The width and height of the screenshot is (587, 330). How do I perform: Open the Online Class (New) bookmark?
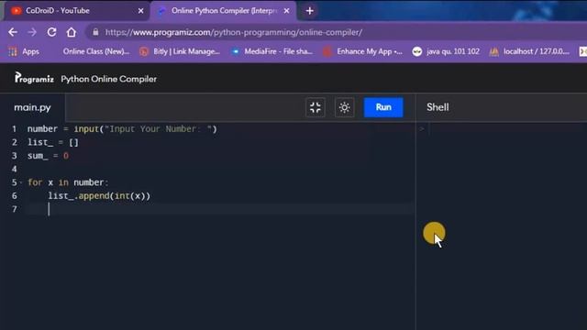click(x=95, y=51)
